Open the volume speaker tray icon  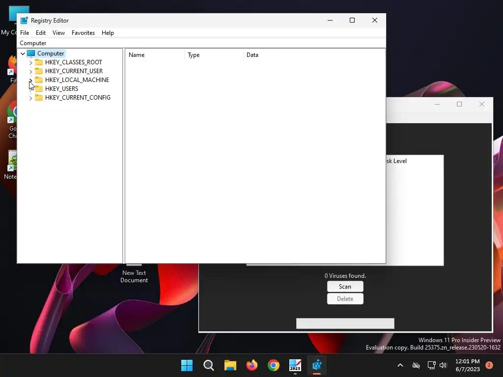click(x=443, y=365)
